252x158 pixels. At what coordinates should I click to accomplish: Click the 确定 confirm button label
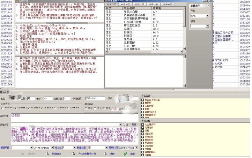132,153
